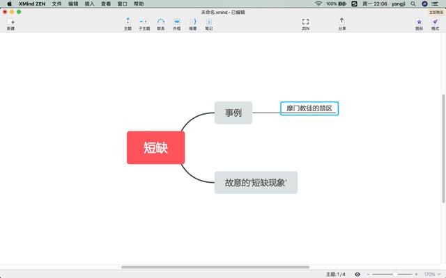446x278 pixels.
Task: Click the 立即购买 (Buy Now) button
Action: point(436,13)
